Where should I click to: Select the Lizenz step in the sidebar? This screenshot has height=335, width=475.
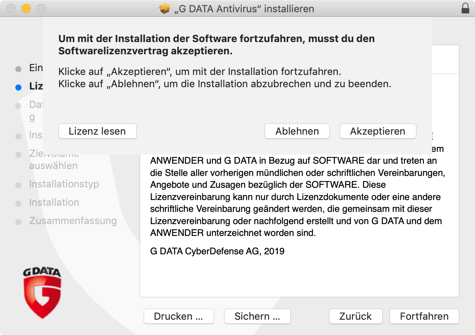tap(36, 86)
